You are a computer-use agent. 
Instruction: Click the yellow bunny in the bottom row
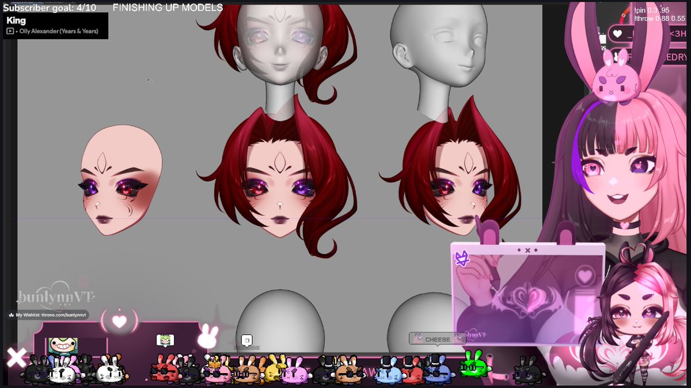275,368
